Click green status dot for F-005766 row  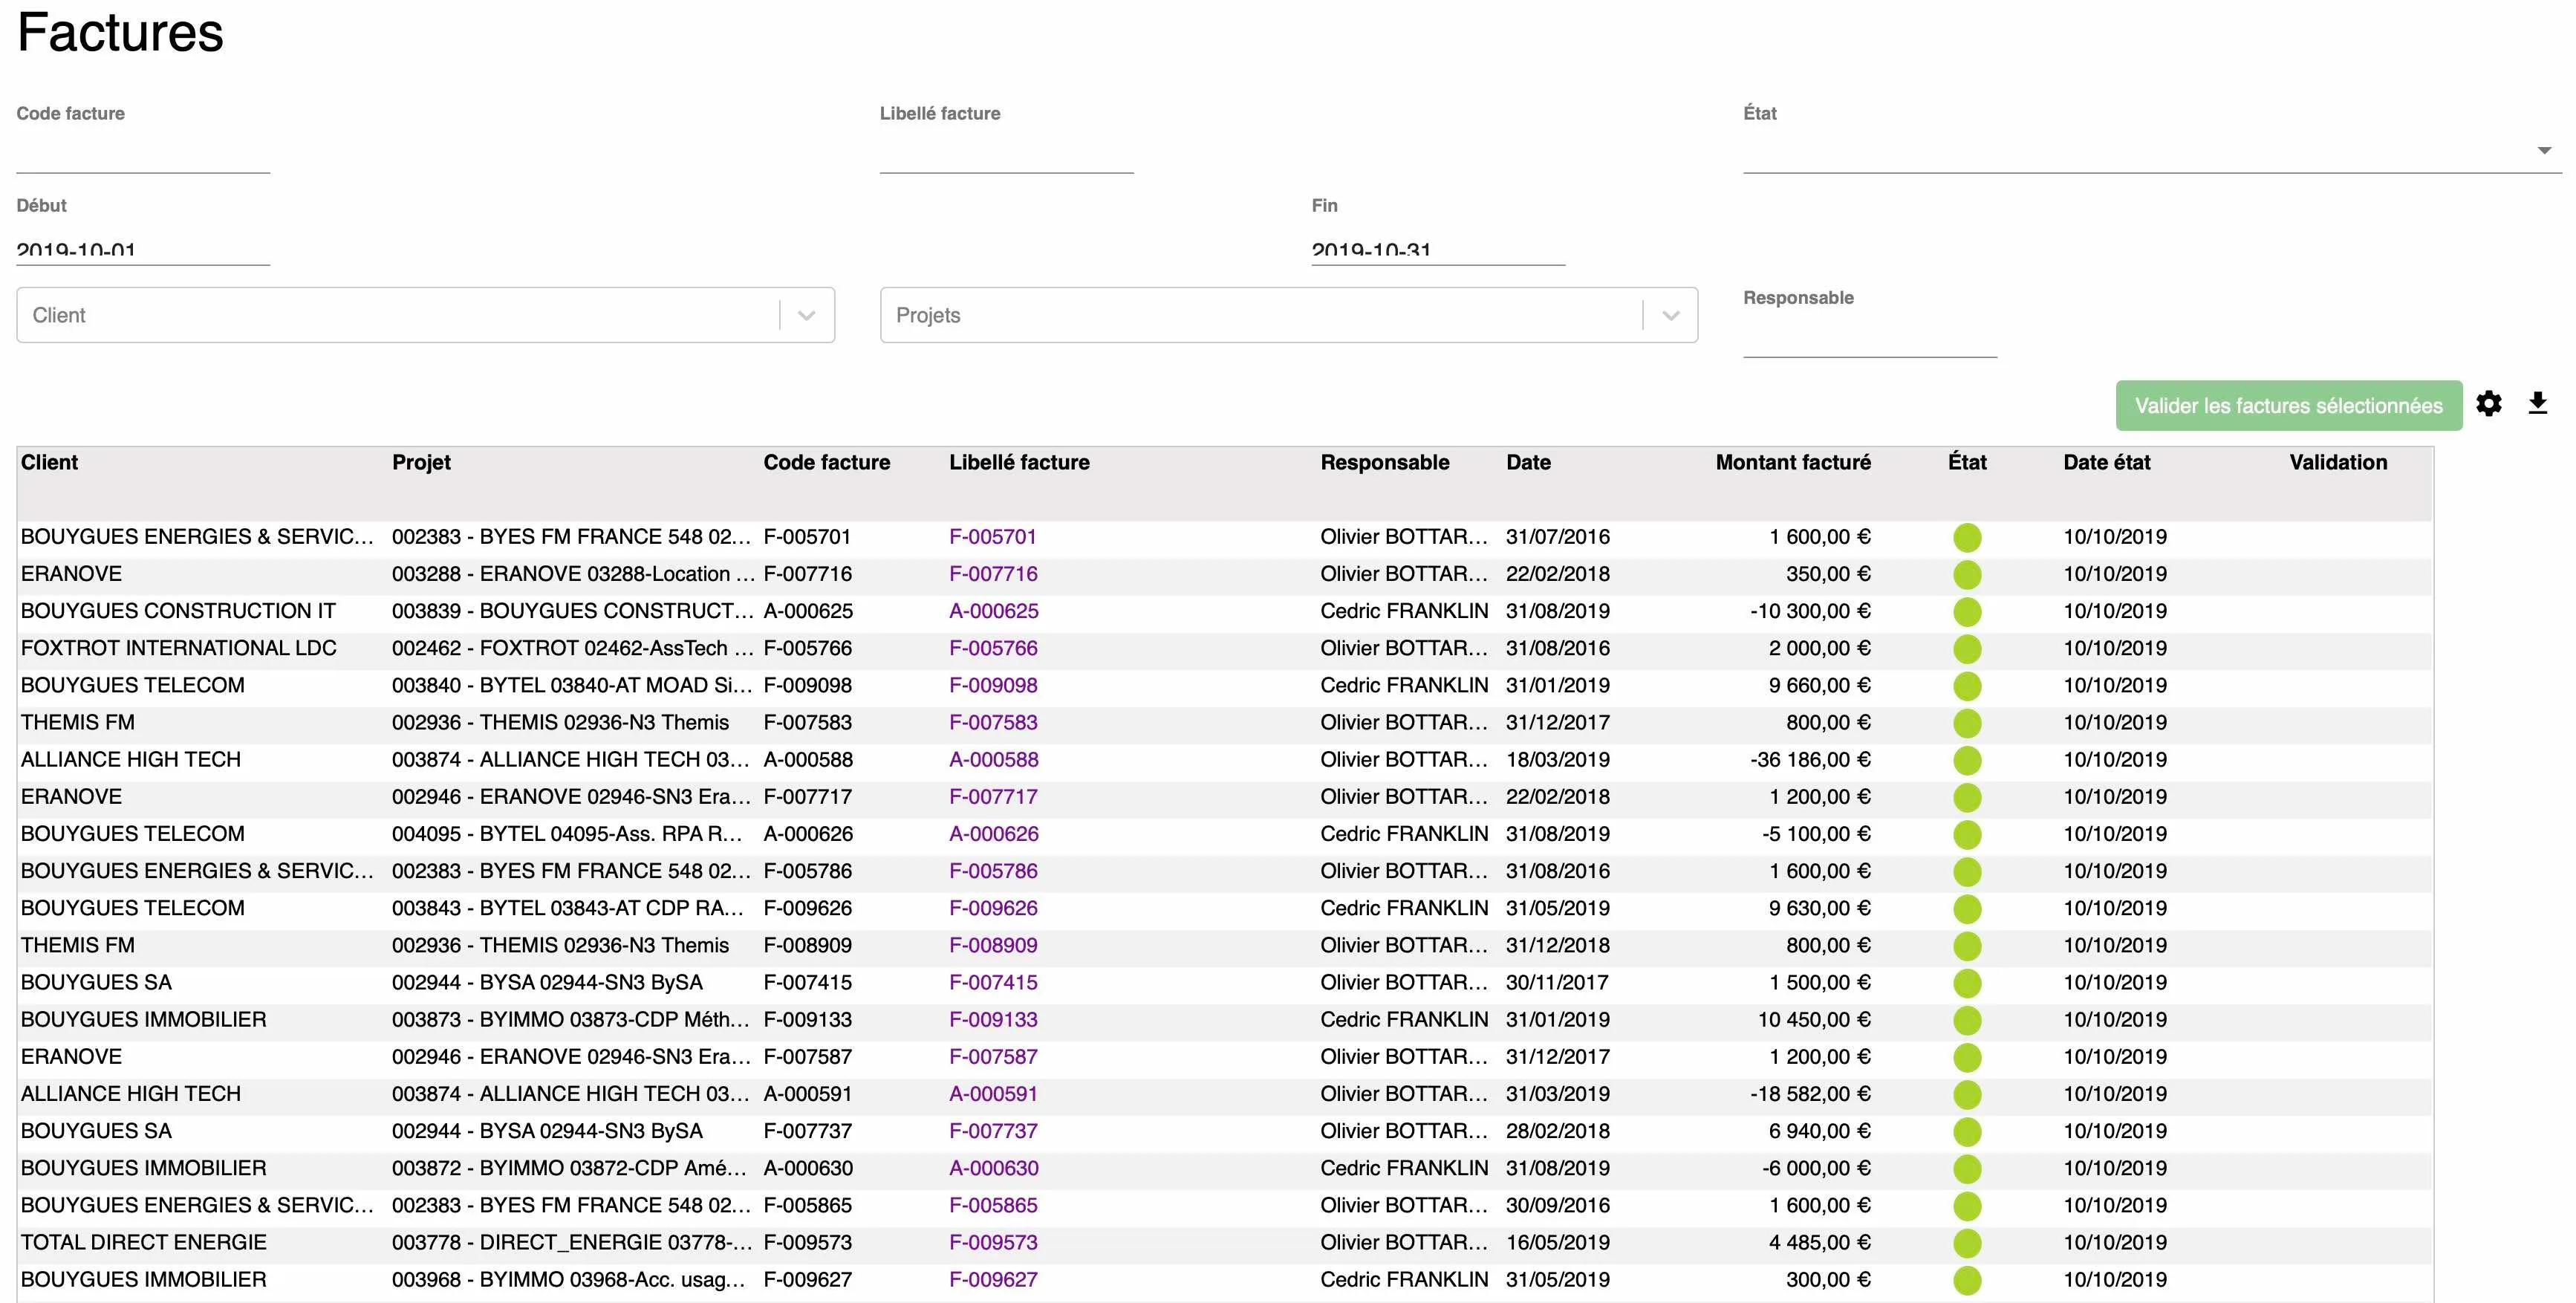(x=1967, y=649)
